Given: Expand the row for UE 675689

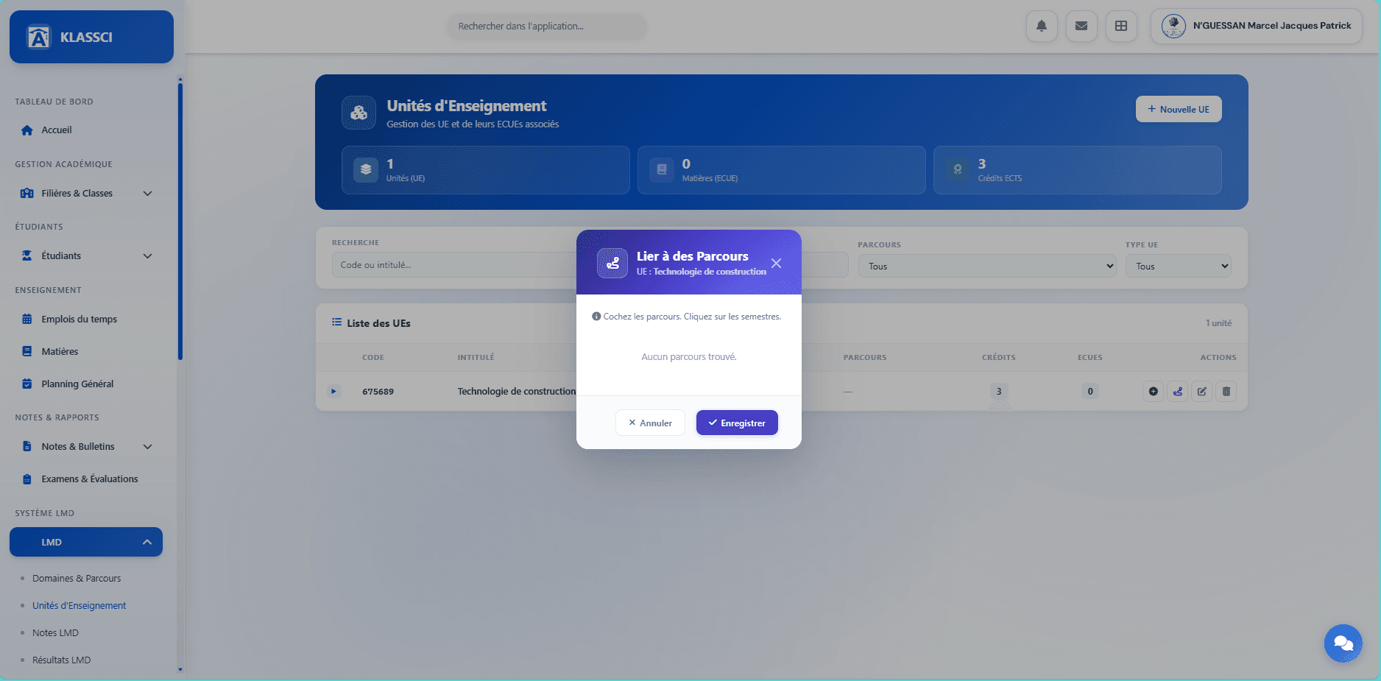Looking at the screenshot, I should [x=334, y=392].
